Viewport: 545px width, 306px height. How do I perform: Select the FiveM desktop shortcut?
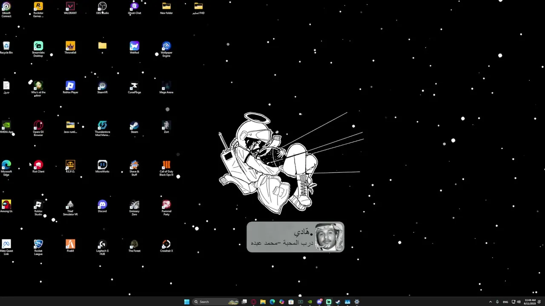pyautogui.click(x=70, y=246)
